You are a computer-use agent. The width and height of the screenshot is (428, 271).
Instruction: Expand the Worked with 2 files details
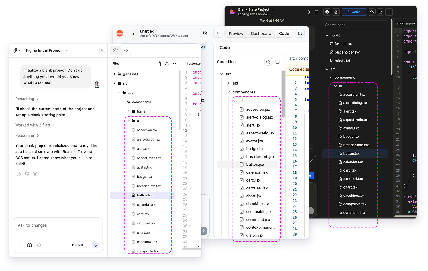click(35, 125)
